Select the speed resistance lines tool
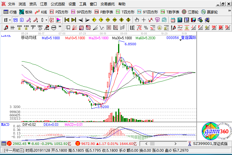This screenshot has width=232, height=155. pyautogui.click(x=95, y=28)
